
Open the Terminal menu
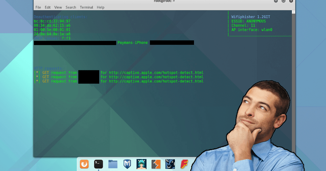[x=87, y=7]
